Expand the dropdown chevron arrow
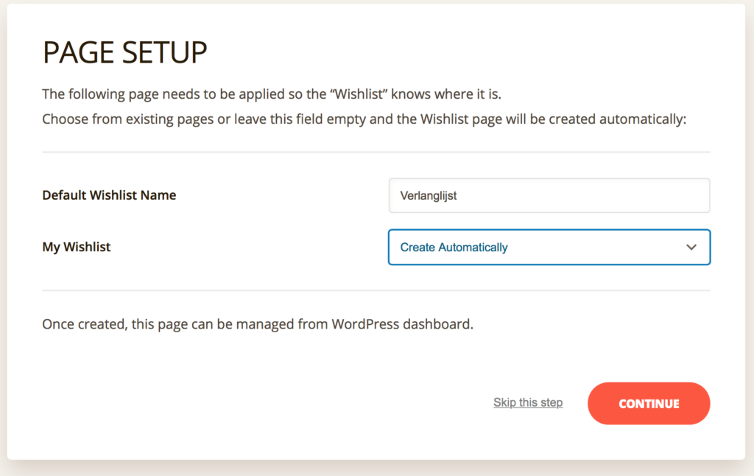The image size is (754, 476). pyautogui.click(x=691, y=248)
